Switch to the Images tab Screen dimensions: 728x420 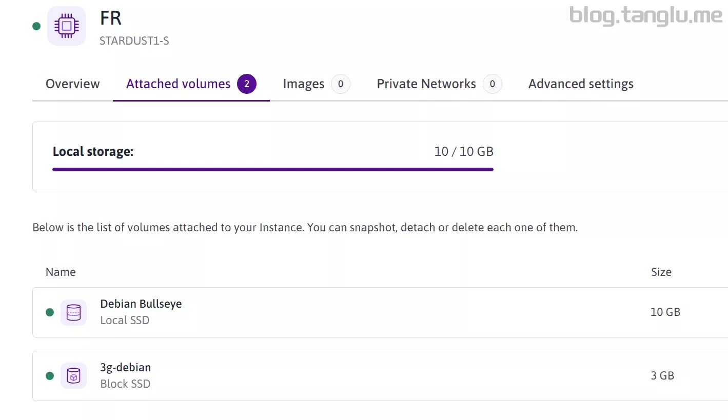pyautogui.click(x=304, y=84)
